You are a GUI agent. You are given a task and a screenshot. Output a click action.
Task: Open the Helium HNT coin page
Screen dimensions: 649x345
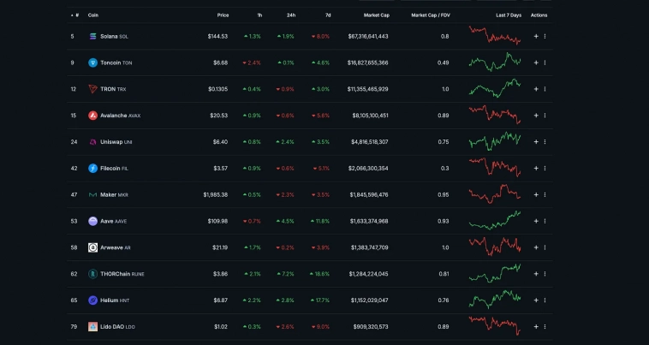click(115, 300)
